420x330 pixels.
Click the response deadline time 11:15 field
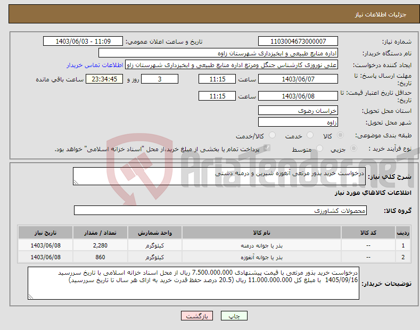point(217,79)
